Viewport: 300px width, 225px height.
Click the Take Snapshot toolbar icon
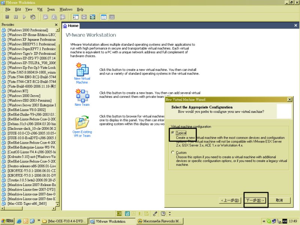(x=45, y=17)
